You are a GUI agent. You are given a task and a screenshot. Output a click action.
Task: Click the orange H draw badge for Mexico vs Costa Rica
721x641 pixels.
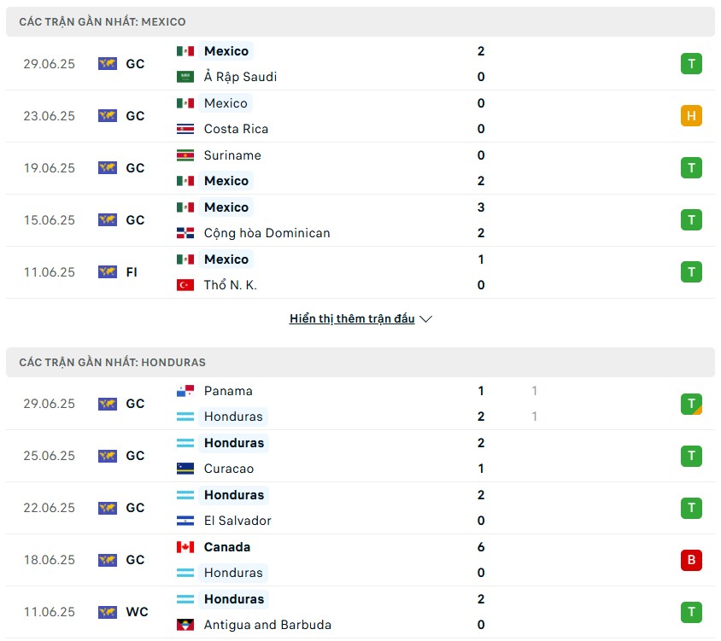pyautogui.click(x=691, y=116)
